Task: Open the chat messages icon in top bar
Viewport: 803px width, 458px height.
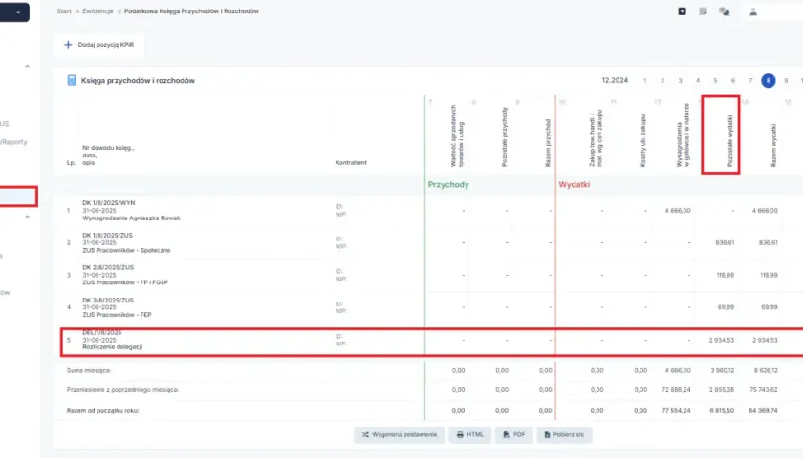Action: 724,11
